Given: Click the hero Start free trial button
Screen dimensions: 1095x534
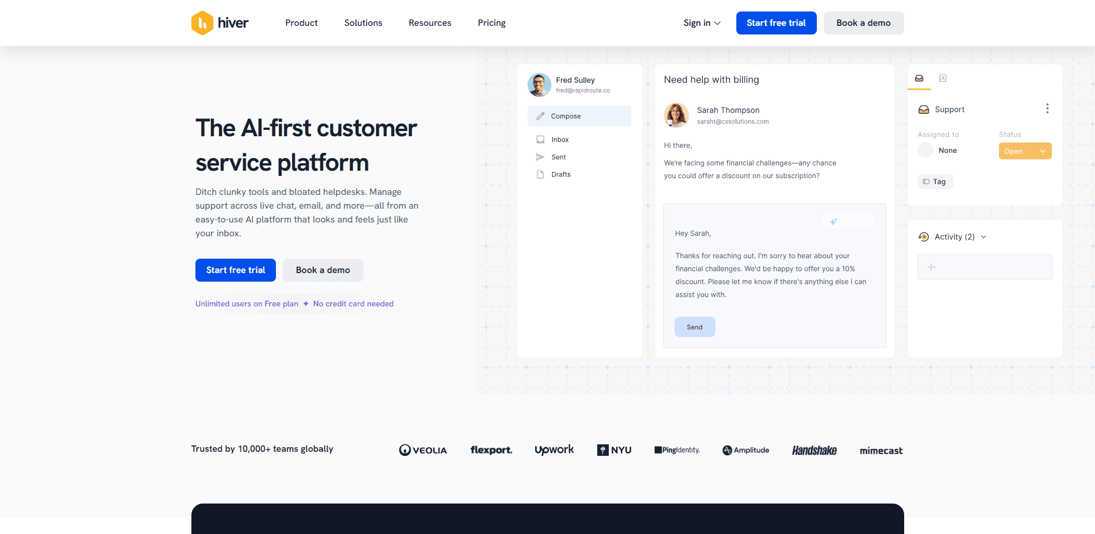Looking at the screenshot, I should pyautogui.click(x=236, y=270).
